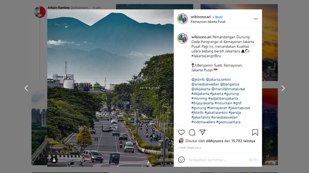Share post using paper plane icon
Image resolution: width=309 pixels, height=173 pixels.
click(x=202, y=132)
